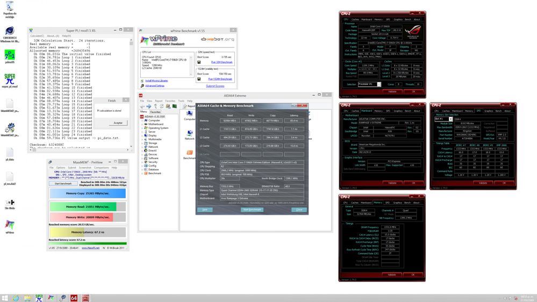The height and width of the screenshot is (302, 537).
Task: Expand Motherboard node in AIDA64 tree
Action: coord(142,124)
